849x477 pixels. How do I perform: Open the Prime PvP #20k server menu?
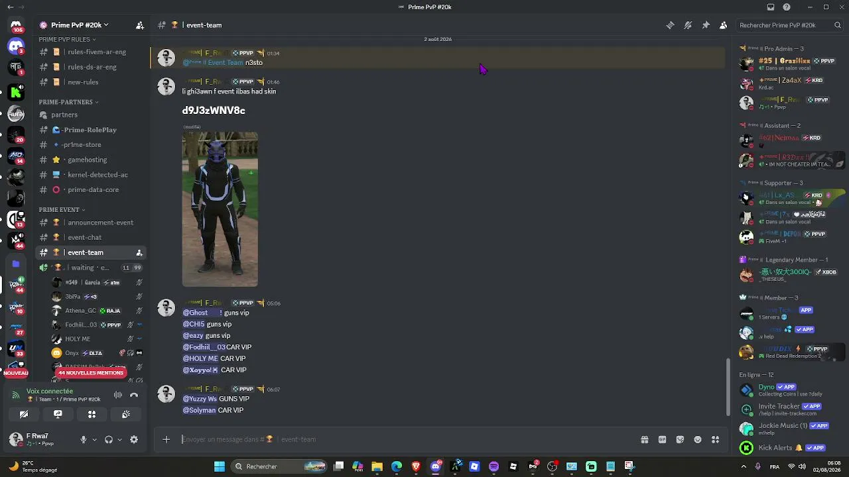(x=79, y=25)
